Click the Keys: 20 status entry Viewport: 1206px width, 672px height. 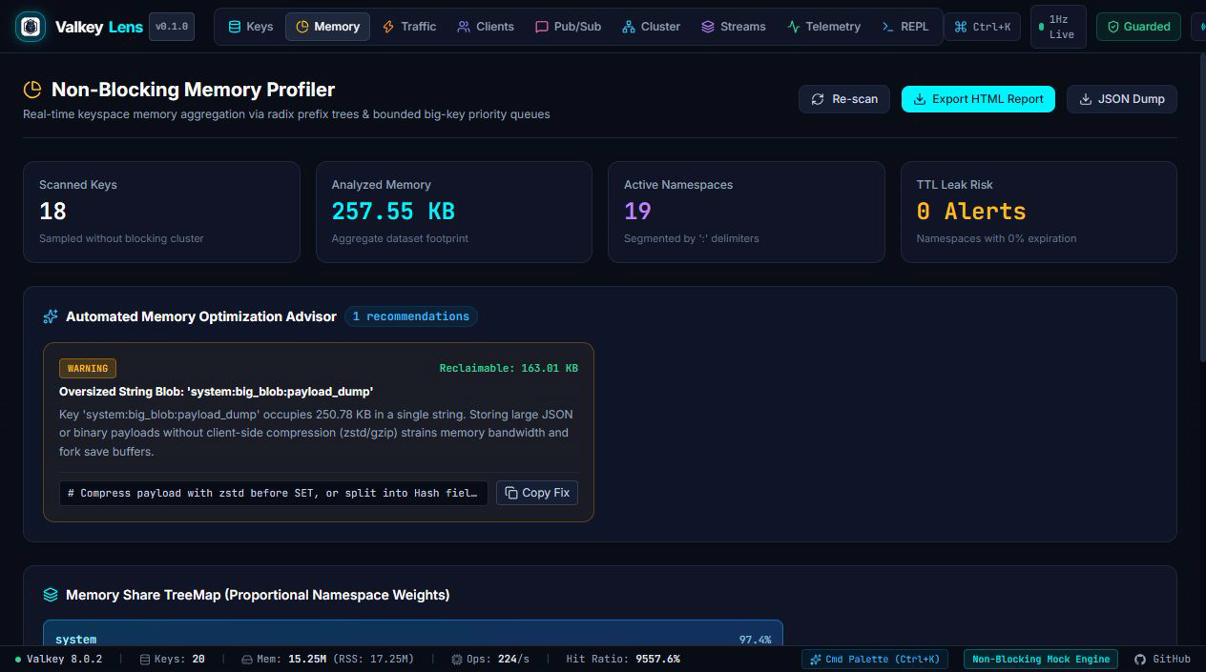point(173,659)
